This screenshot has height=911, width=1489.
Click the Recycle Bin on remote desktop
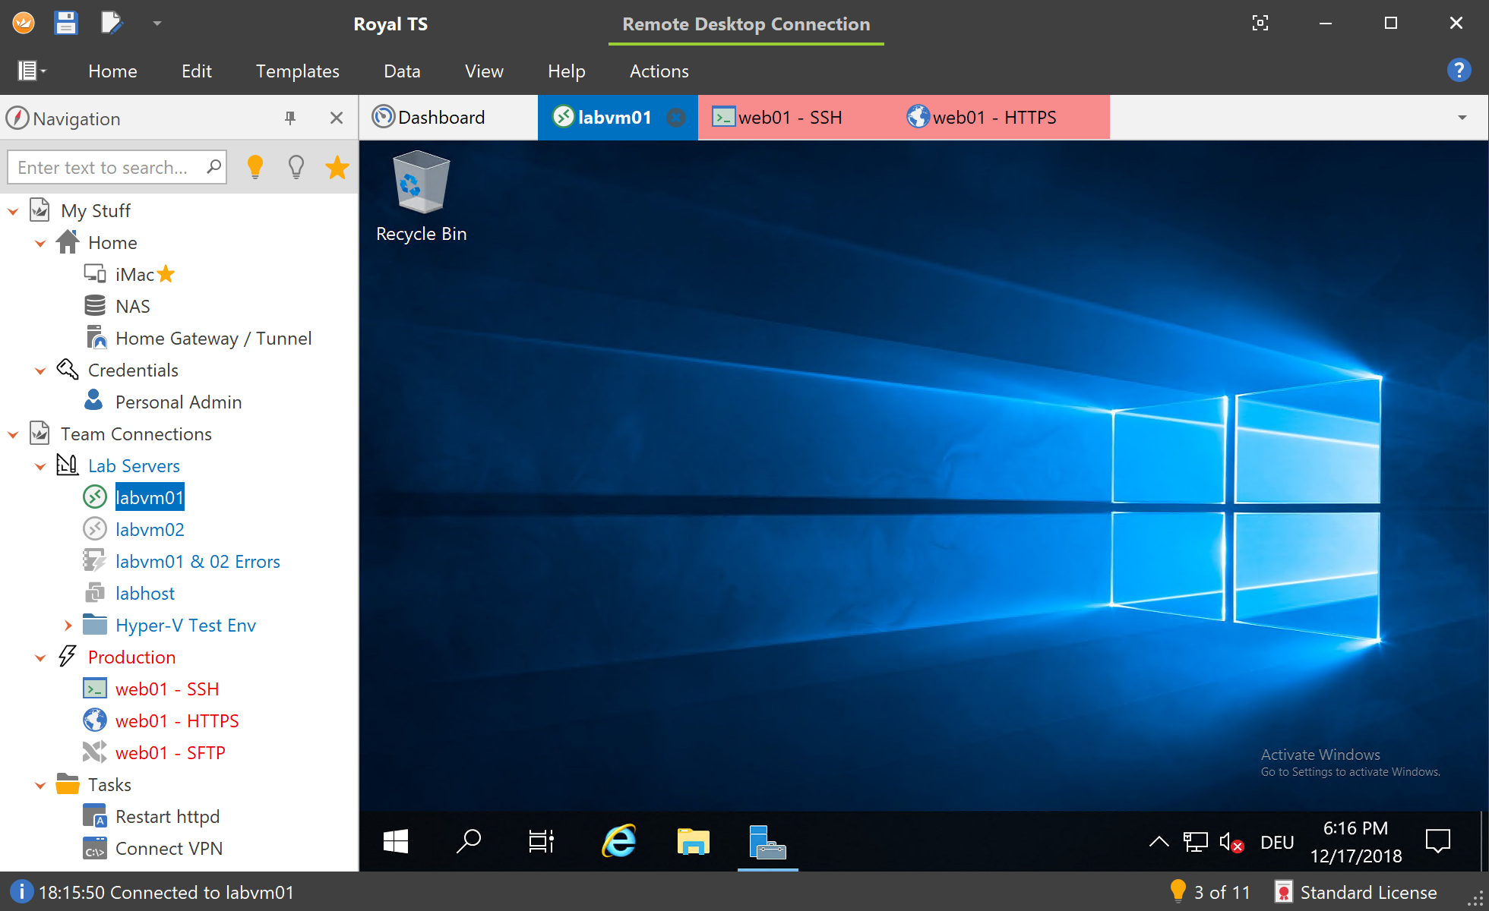pyautogui.click(x=422, y=197)
